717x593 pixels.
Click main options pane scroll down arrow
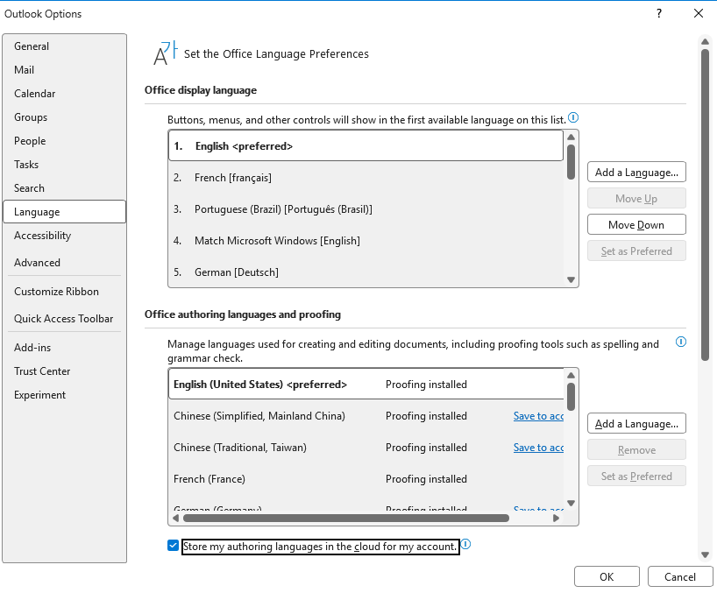click(705, 554)
